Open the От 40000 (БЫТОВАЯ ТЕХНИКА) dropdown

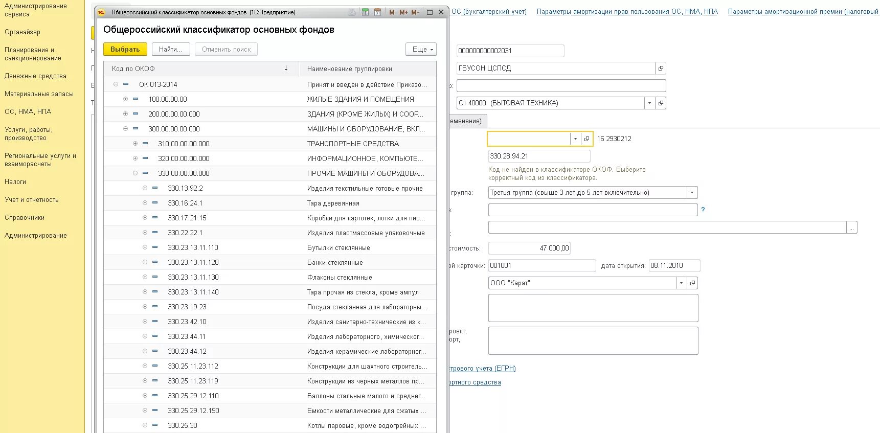tap(649, 103)
